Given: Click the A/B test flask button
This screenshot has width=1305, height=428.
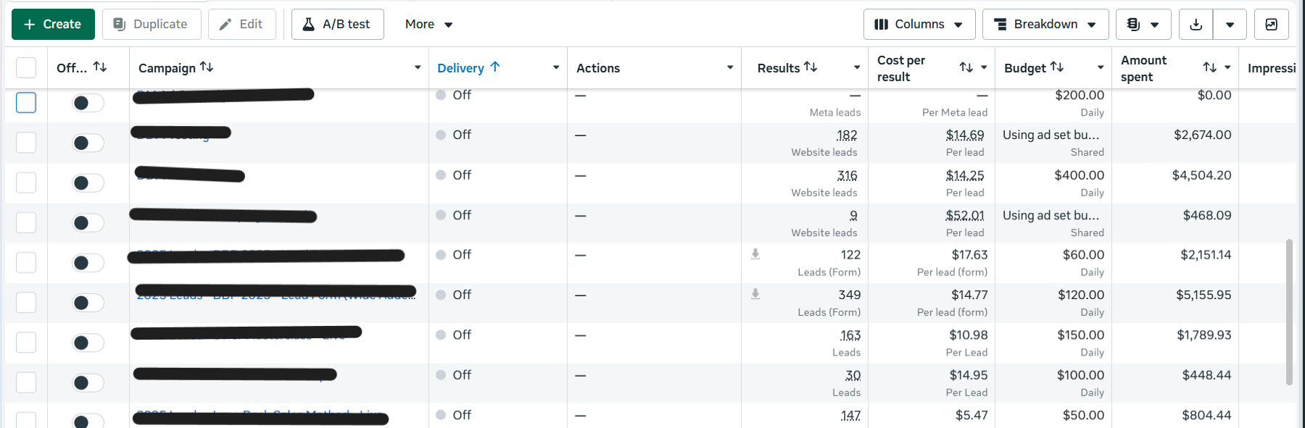Looking at the screenshot, I should pos(338,25).
